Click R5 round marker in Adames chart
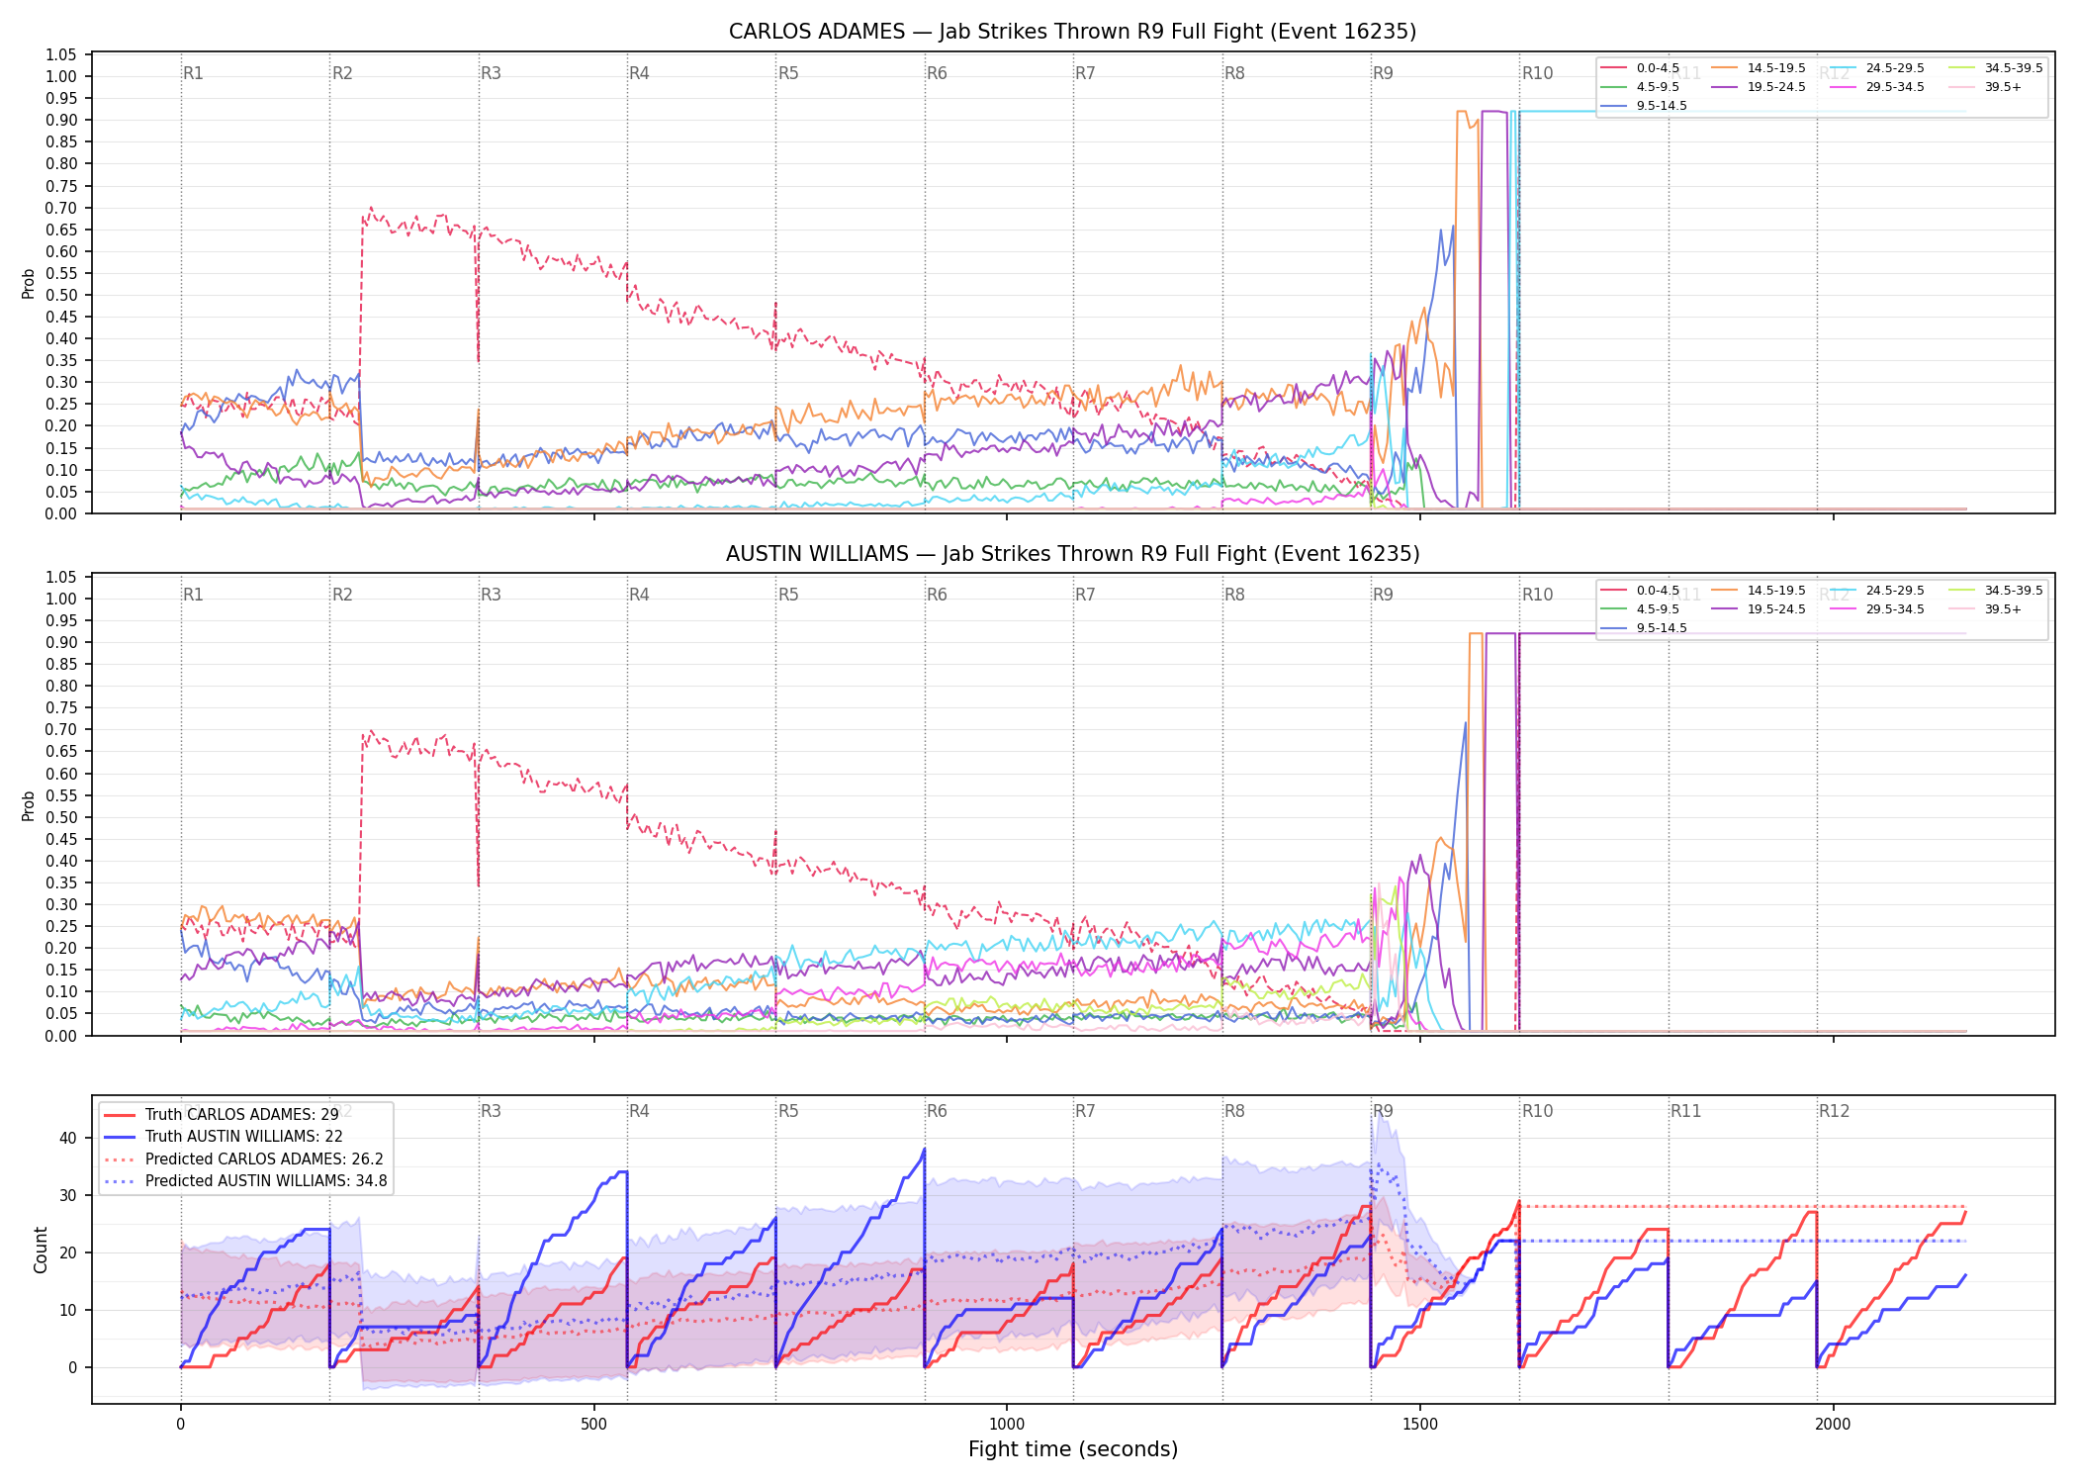2077x1484 pixels. [x=788, y=73]
